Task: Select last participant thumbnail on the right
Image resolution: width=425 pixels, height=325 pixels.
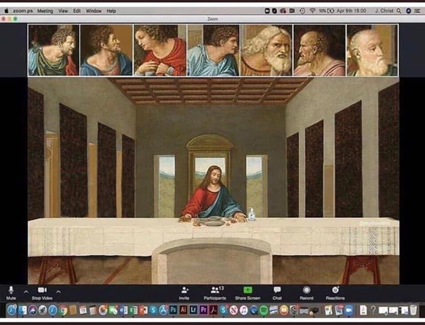Action: click(x=372, y=50)
